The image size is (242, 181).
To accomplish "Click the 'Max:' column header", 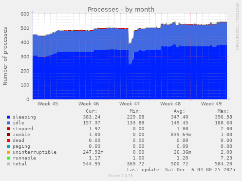I will 223,111.
